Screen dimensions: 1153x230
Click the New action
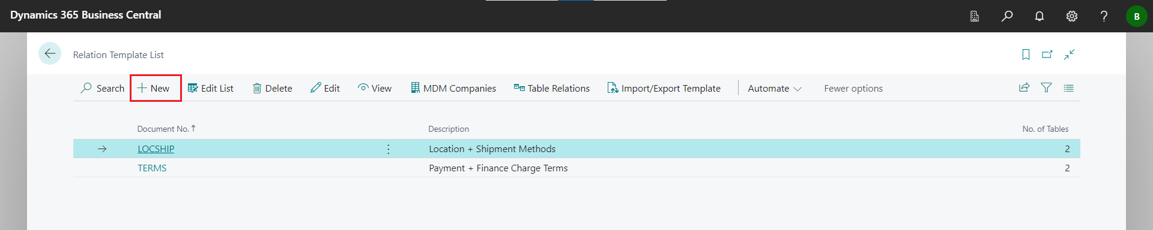click(x=154, y=88)
